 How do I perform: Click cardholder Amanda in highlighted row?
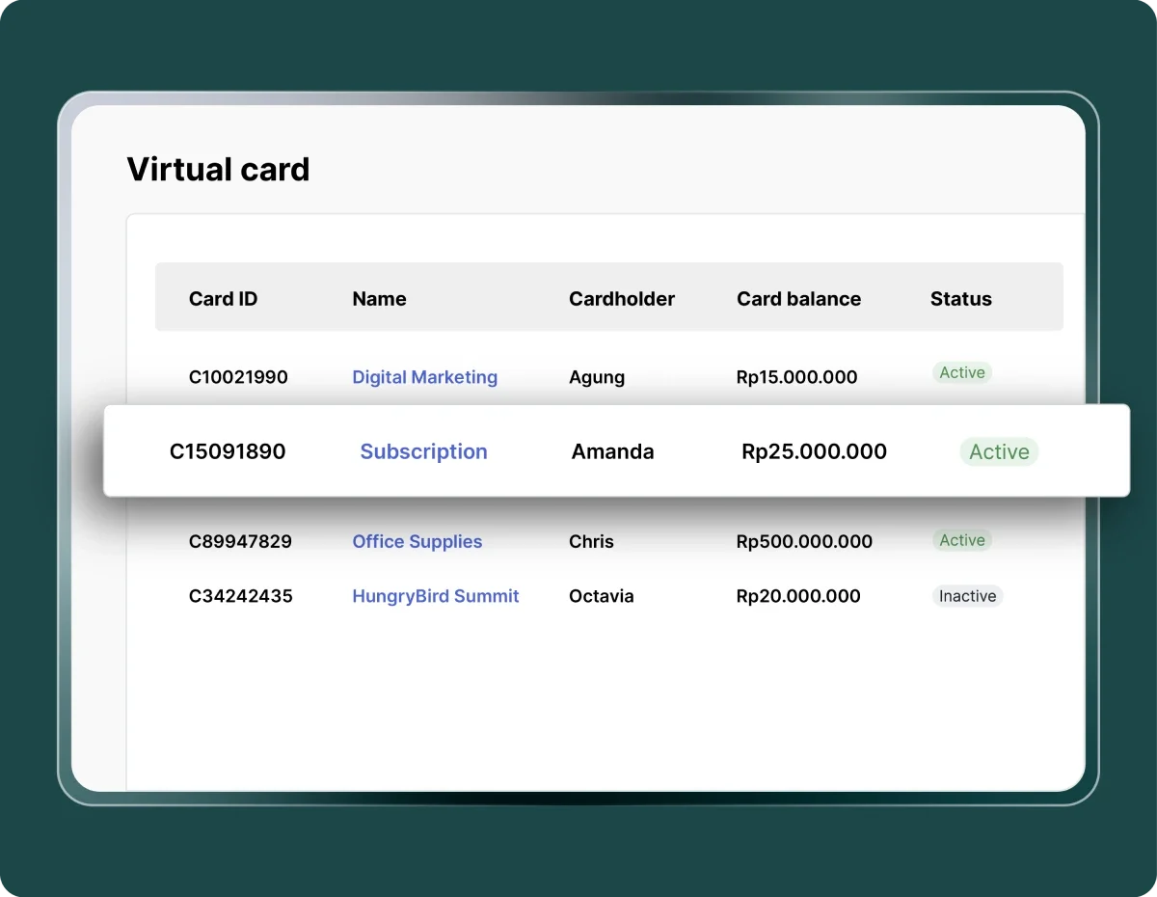pyautogui.click(x=612, y=451)
